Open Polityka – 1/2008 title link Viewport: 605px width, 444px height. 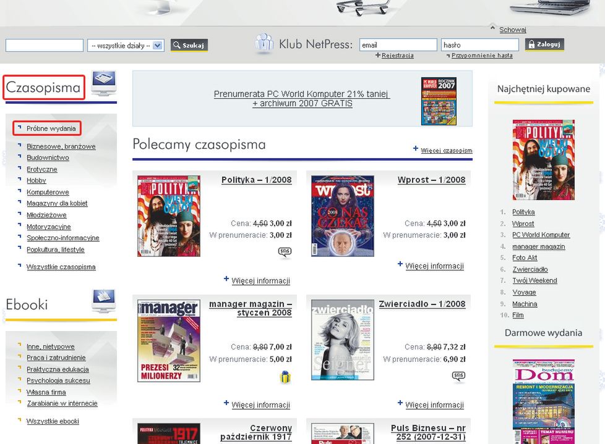click(x=257, y=180)
